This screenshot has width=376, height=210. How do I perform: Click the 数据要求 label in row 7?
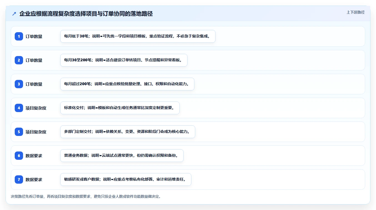click(34, 179)
